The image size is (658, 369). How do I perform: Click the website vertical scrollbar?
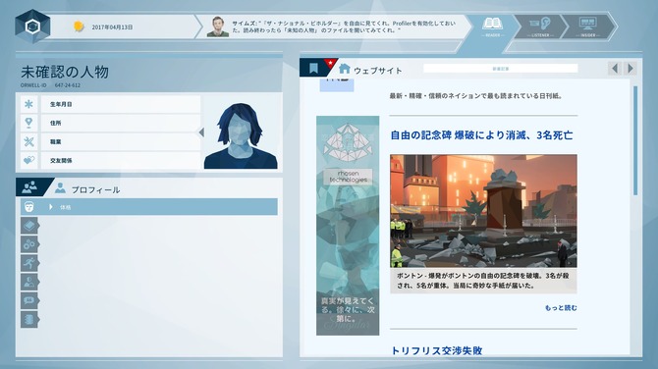coord(635,140)
